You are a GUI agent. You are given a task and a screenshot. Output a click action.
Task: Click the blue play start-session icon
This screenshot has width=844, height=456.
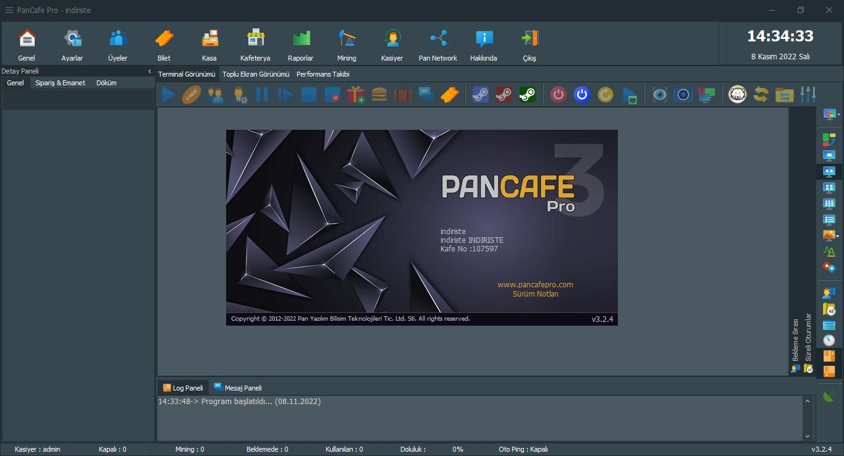[168, 95]
